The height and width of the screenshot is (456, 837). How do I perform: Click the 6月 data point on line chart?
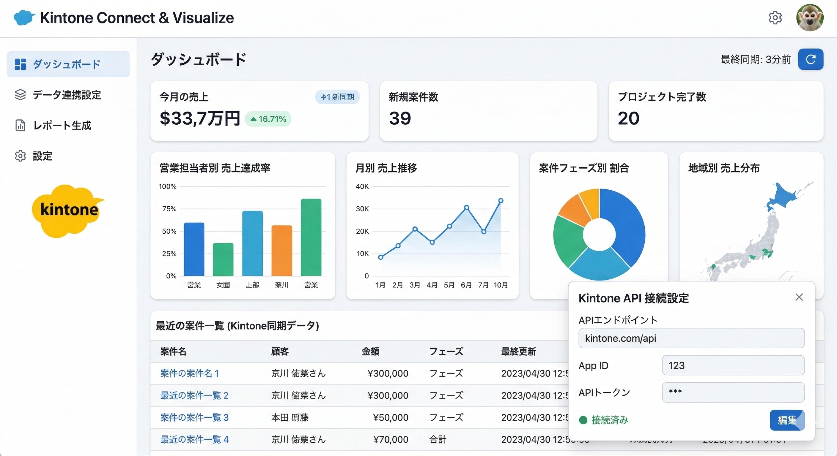tap(466, 207)
